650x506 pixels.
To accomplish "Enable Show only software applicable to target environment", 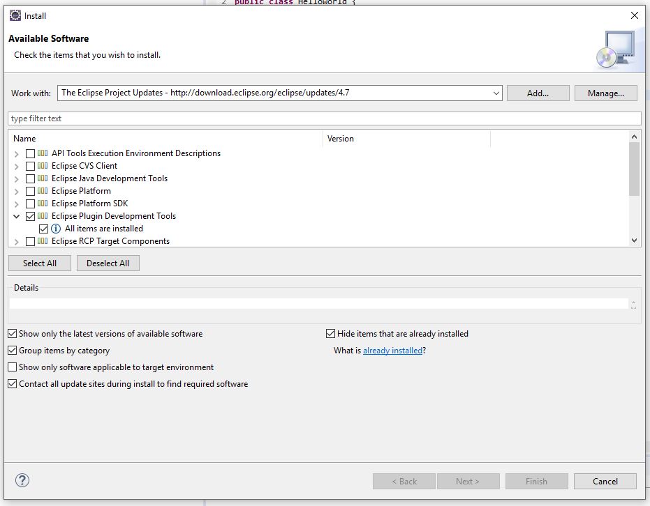I will (13, 367).
